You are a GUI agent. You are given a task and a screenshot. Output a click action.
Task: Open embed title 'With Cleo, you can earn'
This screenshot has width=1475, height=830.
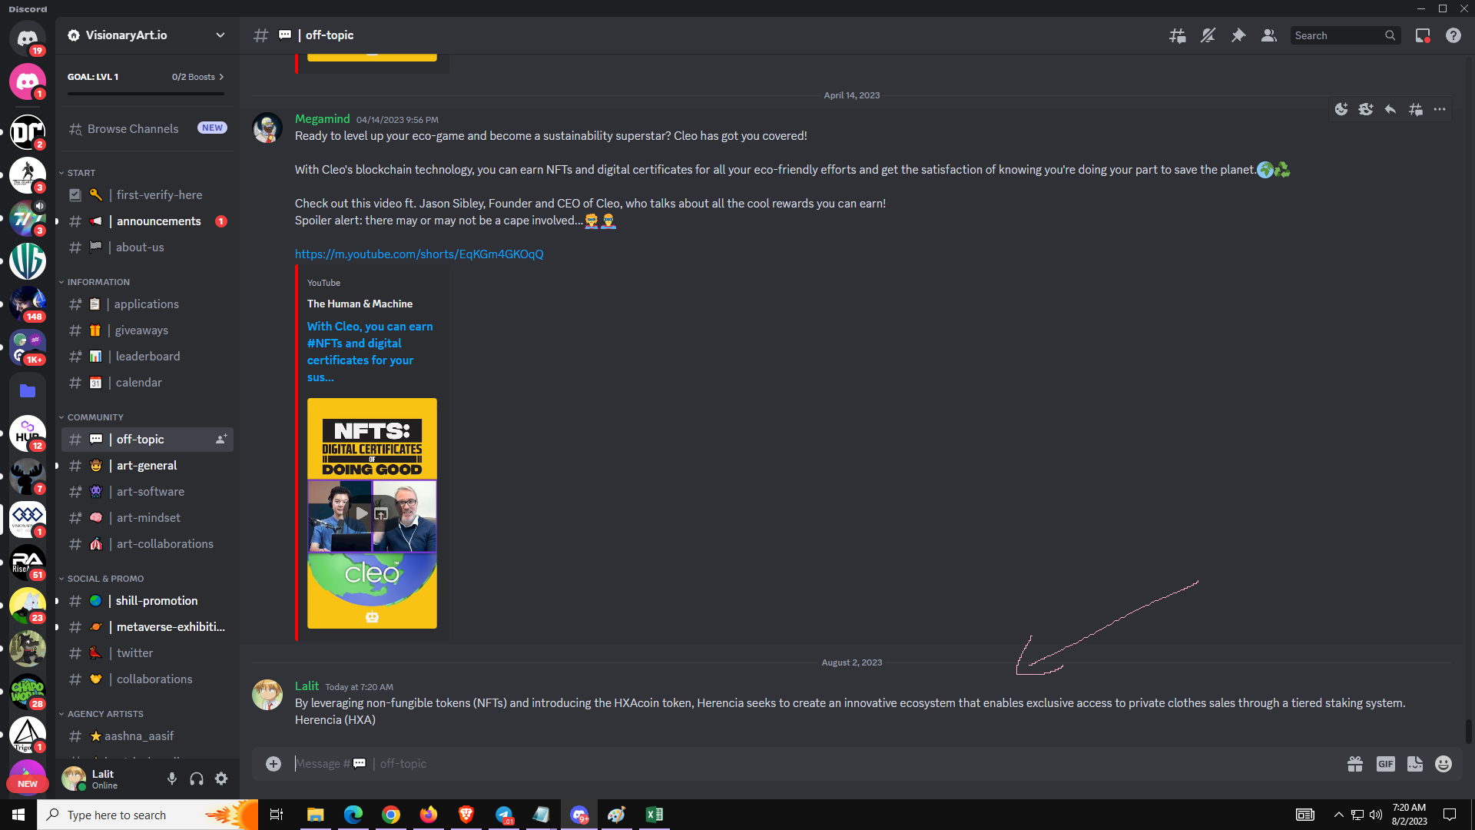(x=370, y=351)
